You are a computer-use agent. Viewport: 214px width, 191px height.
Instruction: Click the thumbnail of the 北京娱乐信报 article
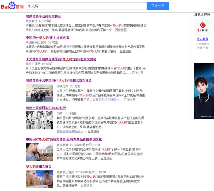coord(39,179)
